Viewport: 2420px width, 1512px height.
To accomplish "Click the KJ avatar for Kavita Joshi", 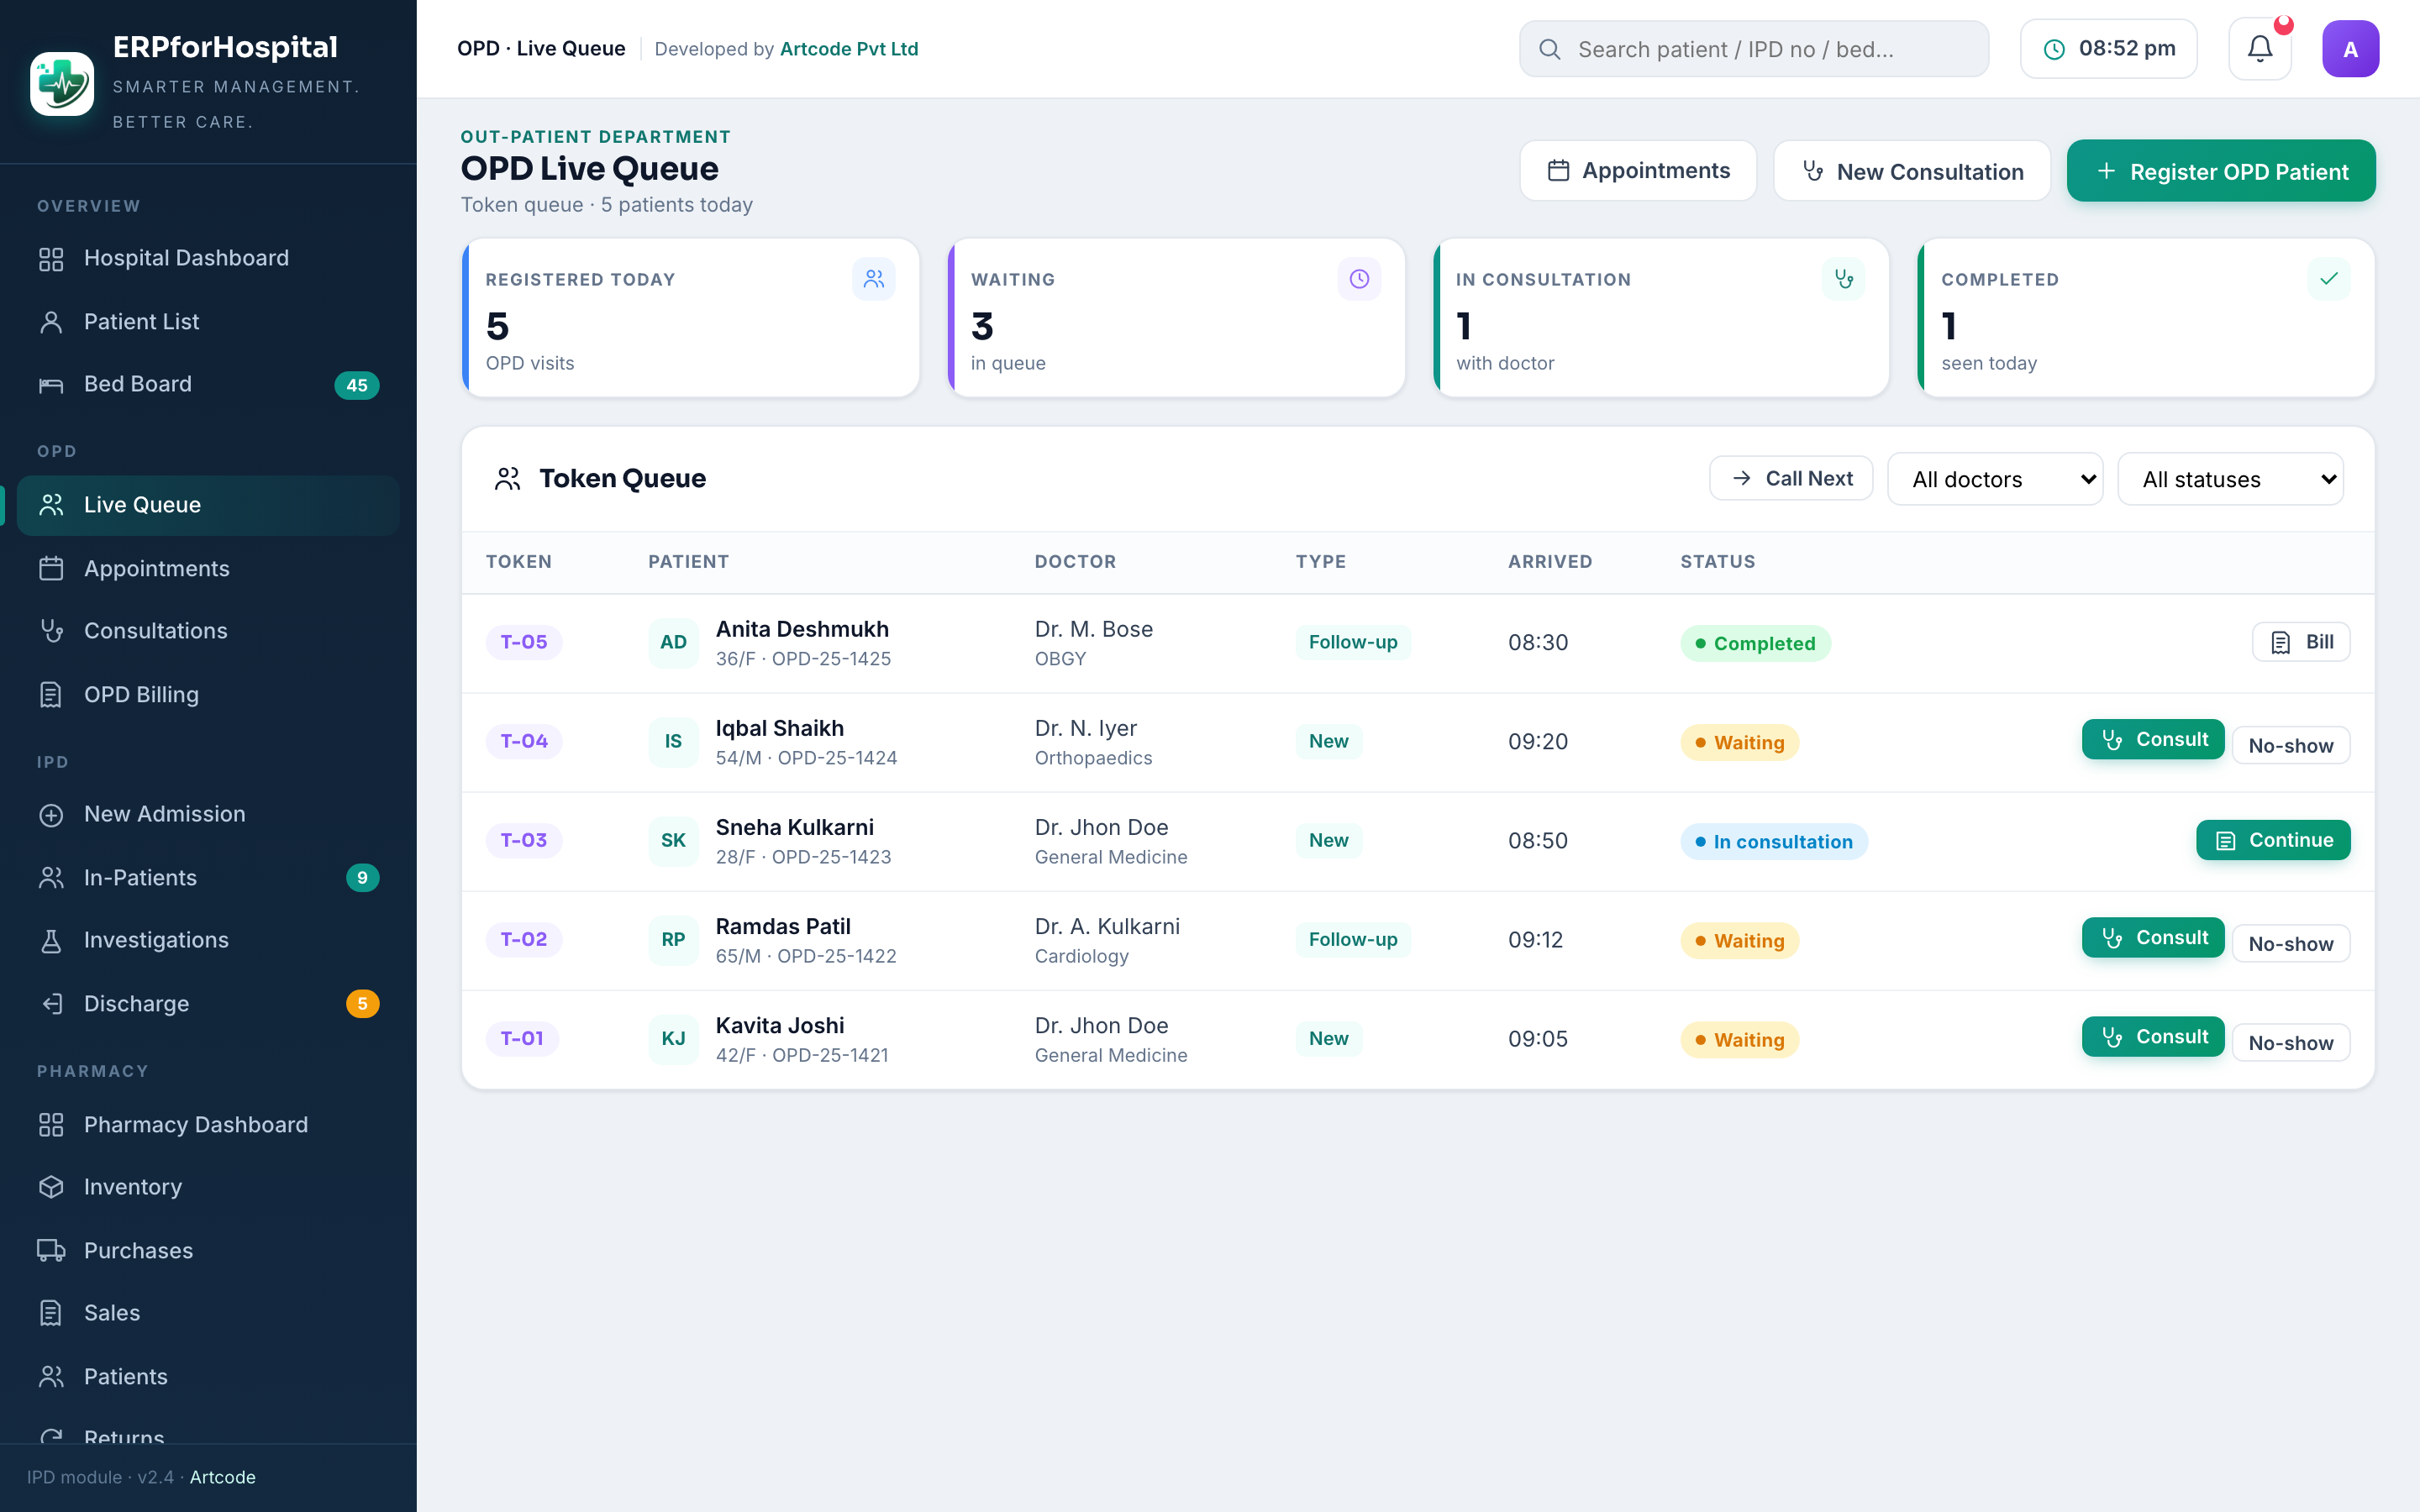I will point(673,1038).
